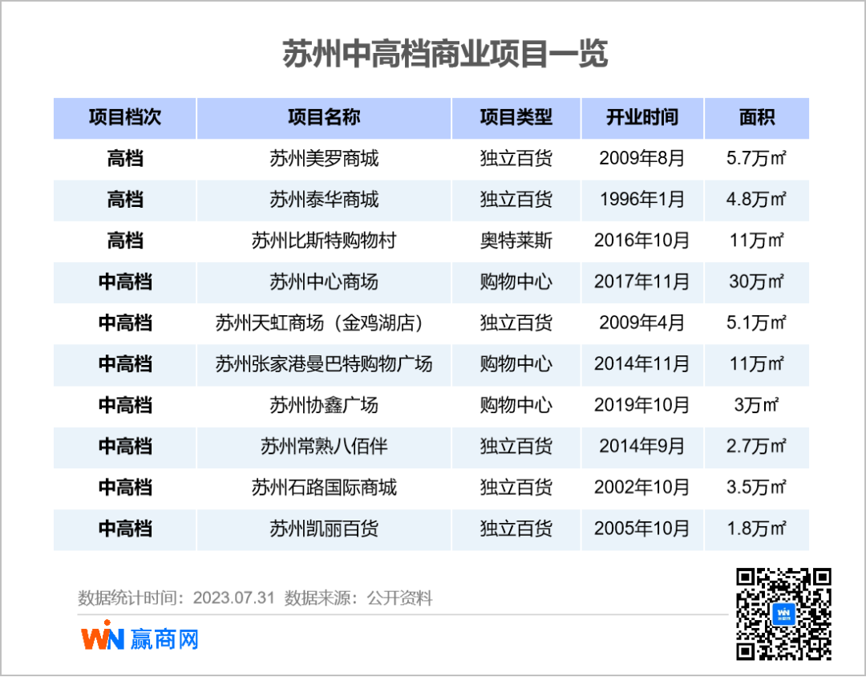Click the date 2002年10月
Screen dimensions: 866x677
(641, 488)
